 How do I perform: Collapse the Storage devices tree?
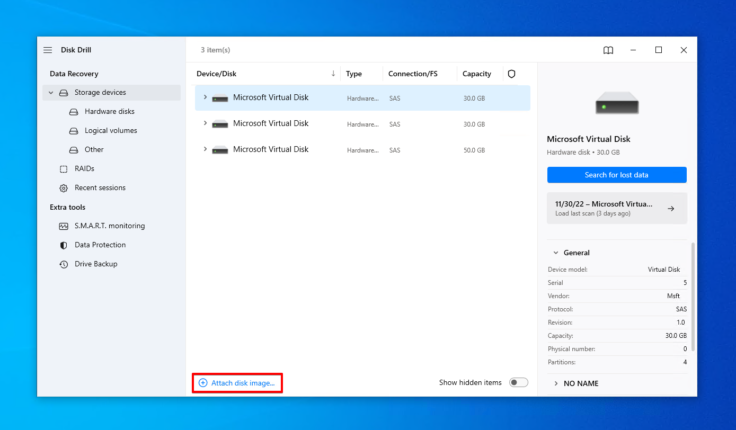point(51,93)
